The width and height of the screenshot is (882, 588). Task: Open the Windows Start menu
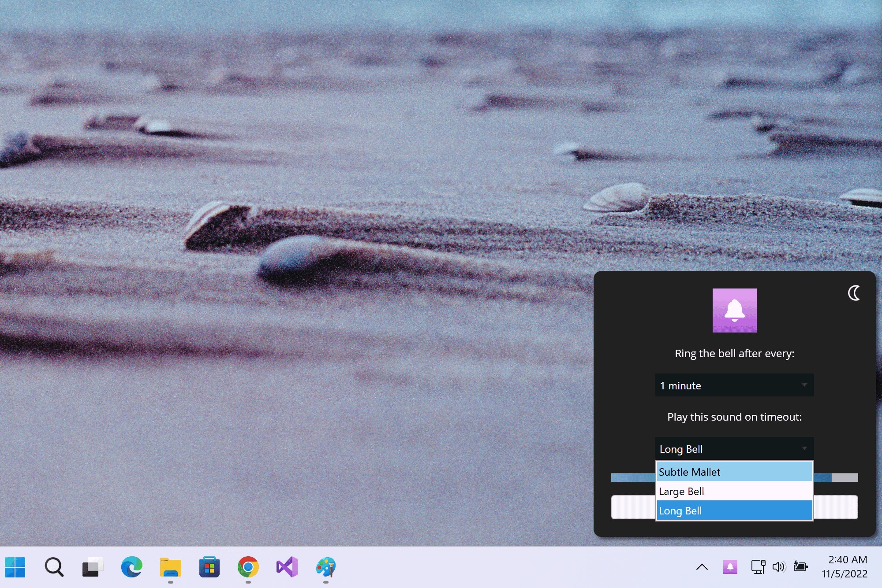[15, 567]
